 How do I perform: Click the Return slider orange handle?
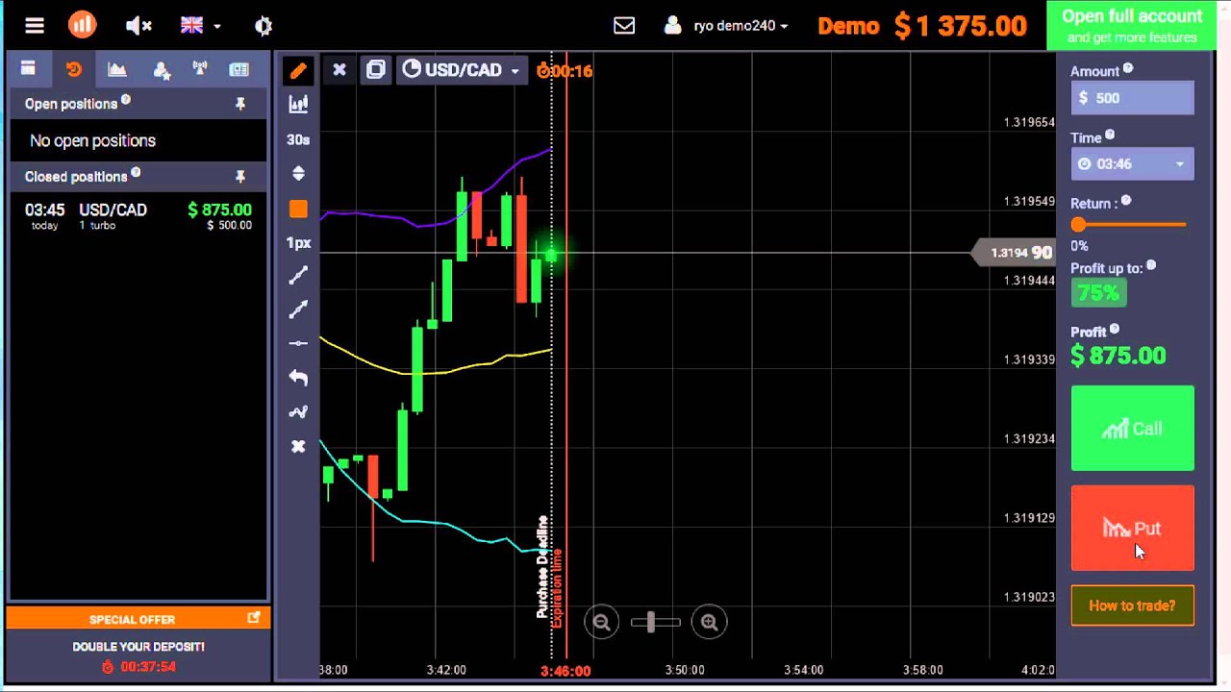[x=1078, y=224]
